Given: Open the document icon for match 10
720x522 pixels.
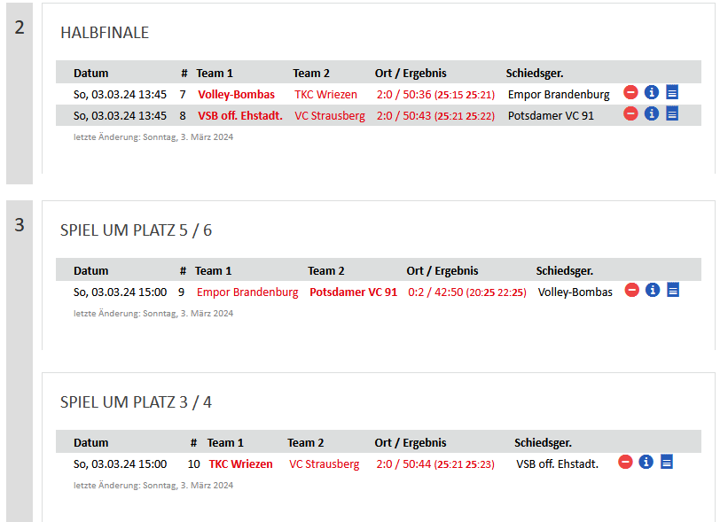Looking at the screenshot, I should pos(667,462).
